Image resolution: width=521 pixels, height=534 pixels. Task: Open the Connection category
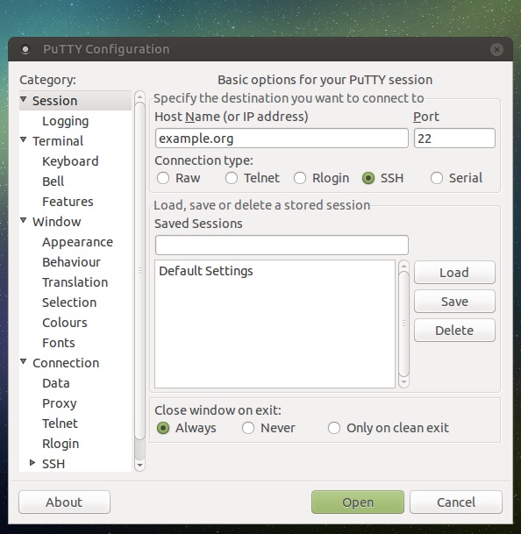point(66,363)
